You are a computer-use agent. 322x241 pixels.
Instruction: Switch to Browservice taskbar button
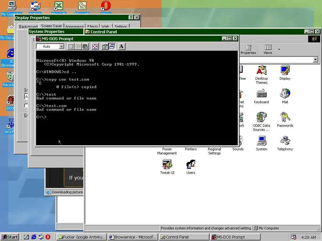click(x=133, y=237)
